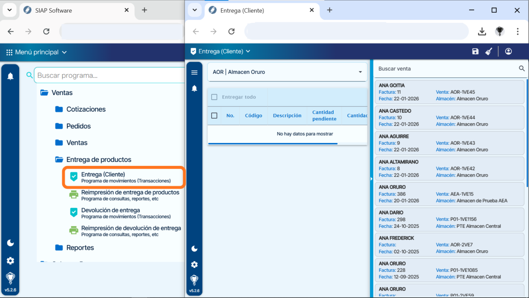Viewport: 529px width, 298px height.
Task: Toggle dark mode moon in Entrega sidebar
Action: tap(195, 249)
